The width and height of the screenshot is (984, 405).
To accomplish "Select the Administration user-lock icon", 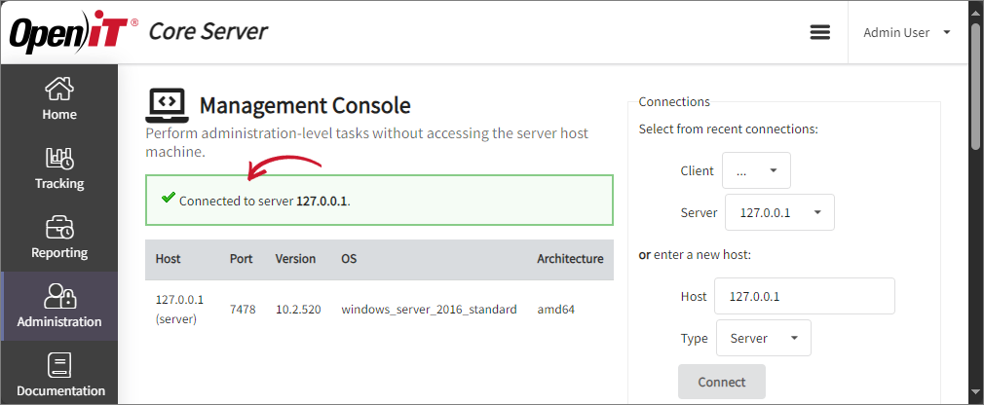I will point(59,296).
